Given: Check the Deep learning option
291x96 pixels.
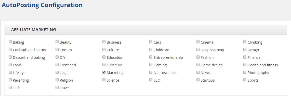Looking at the screenshot, I should click(x=198, y=50).
